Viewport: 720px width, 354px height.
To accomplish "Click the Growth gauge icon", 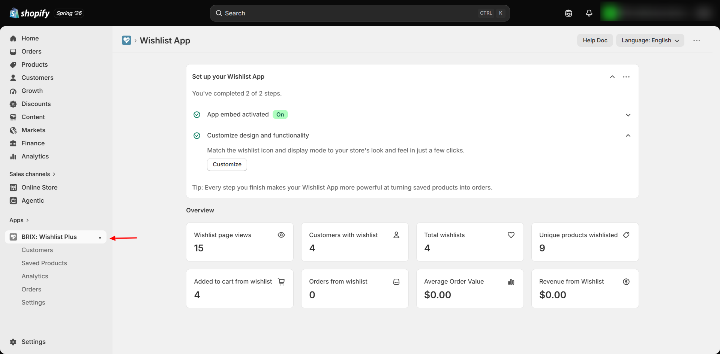I will pyautogui.click(x=13, y=91).
